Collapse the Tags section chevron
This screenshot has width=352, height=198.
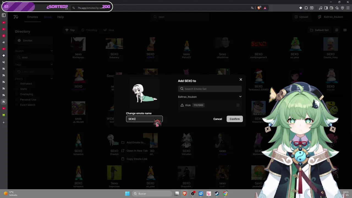pyautogui.click(x=51, y=64)
